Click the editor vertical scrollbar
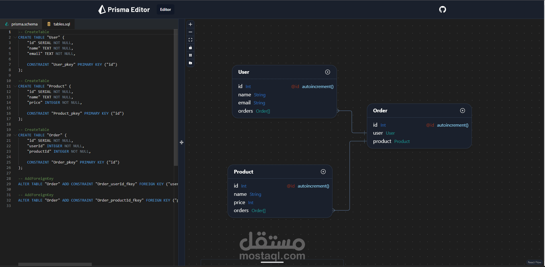 [x=176, y=97]
